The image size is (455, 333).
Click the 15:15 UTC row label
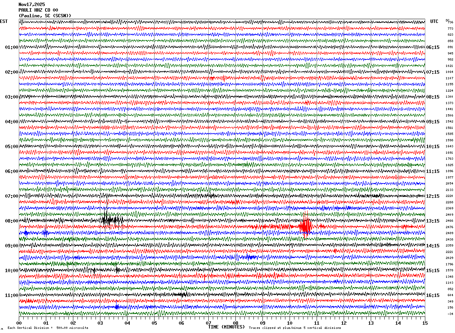pyautogui.click(x=433, y=271)
